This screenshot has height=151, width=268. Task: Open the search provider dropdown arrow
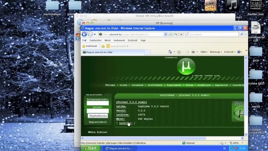245,34
